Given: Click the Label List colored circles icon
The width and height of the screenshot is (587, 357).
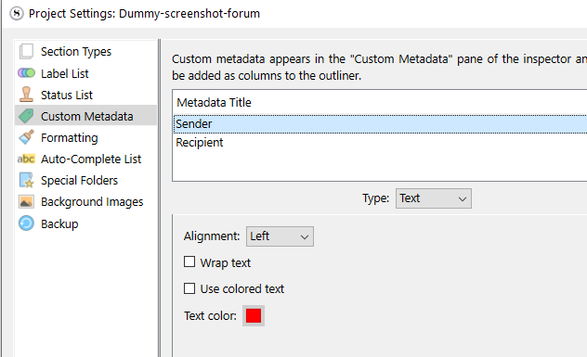Looking at the screenshot, I should click(26, 73).
